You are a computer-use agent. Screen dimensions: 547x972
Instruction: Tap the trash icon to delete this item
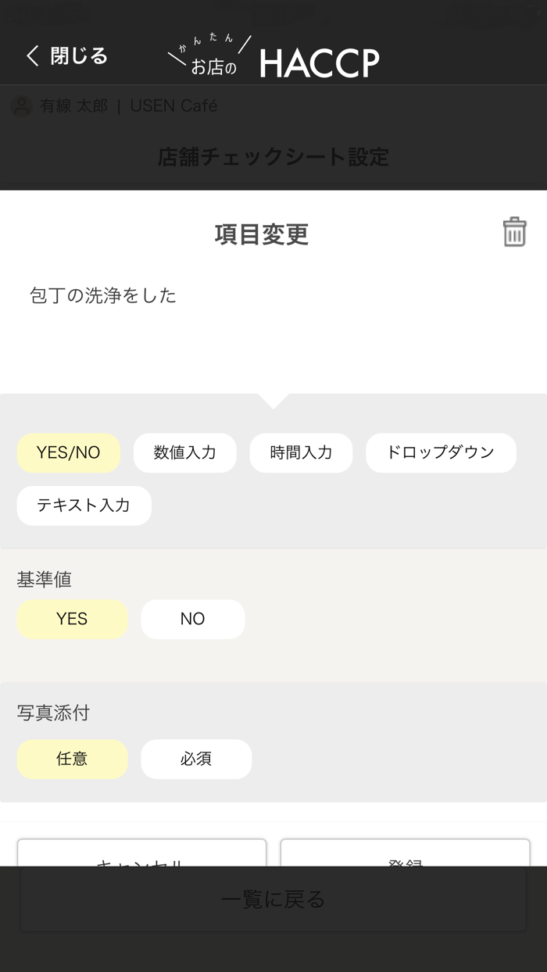pyautogui.click(x=513, y=232)
